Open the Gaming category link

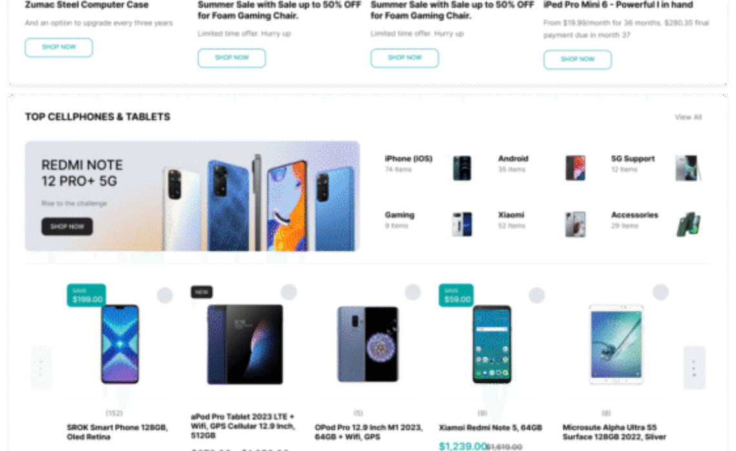pos(400,215)
